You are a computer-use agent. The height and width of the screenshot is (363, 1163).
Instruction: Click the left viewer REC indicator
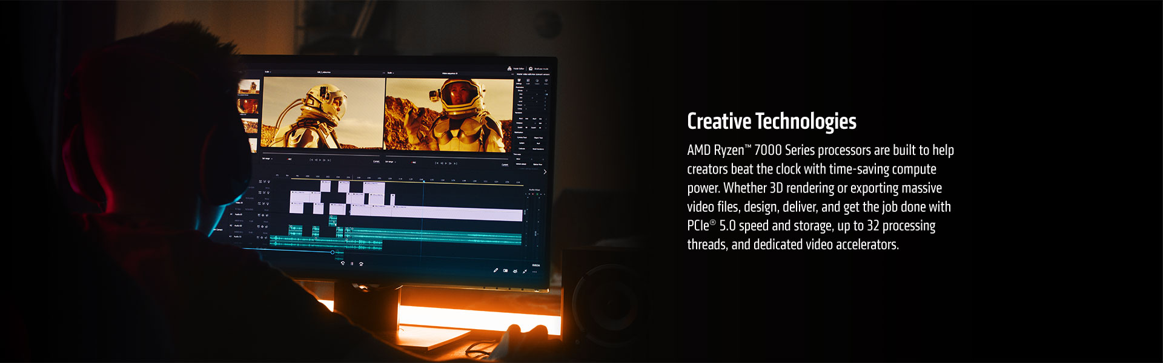290,159
